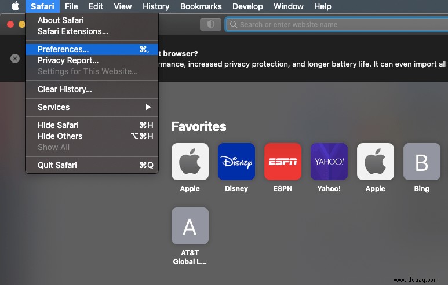
Task: Open the Disney favorite tile
Action: pyautogui.click(x=236, y=162)
